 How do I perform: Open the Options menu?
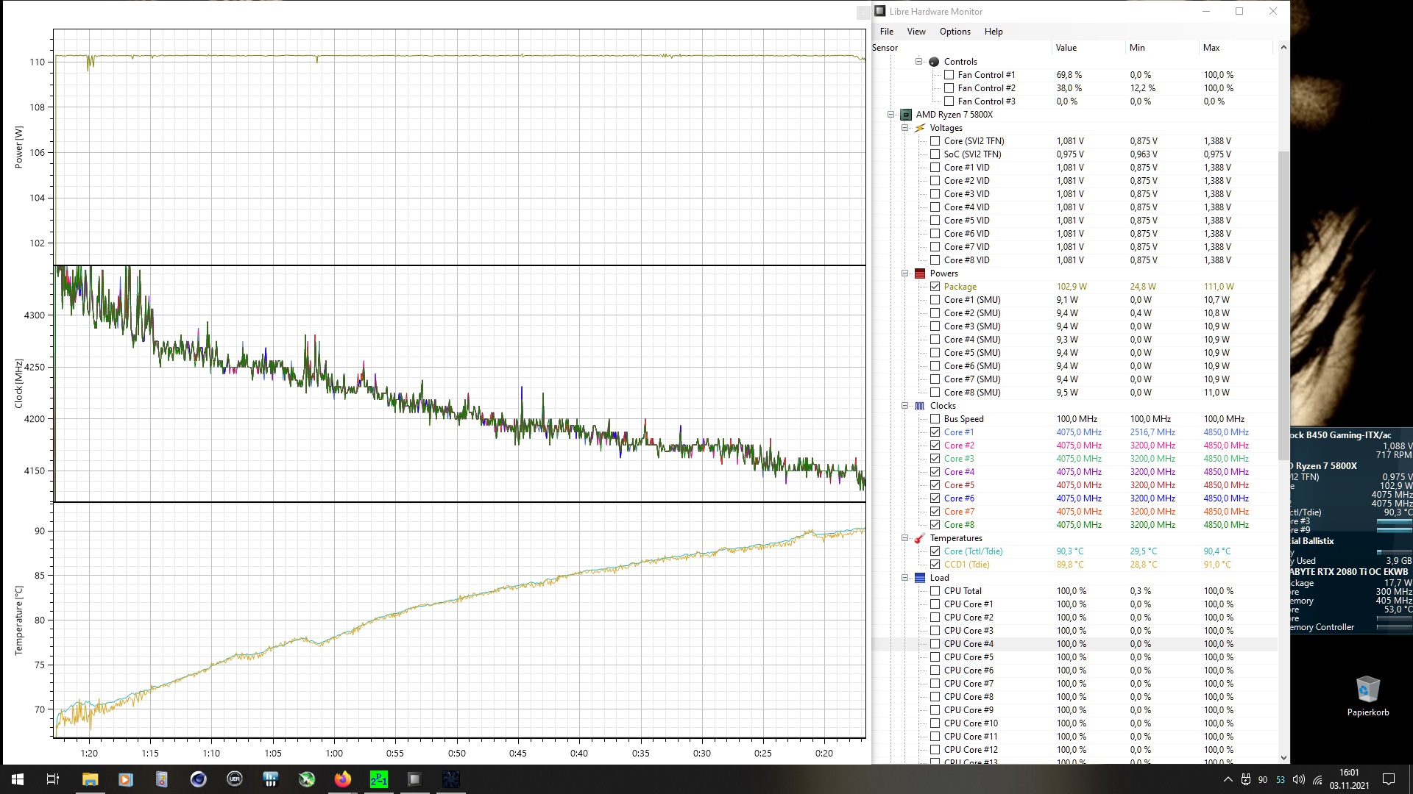point(955,32)
